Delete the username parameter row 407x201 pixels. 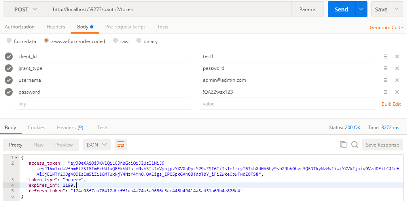397,80
